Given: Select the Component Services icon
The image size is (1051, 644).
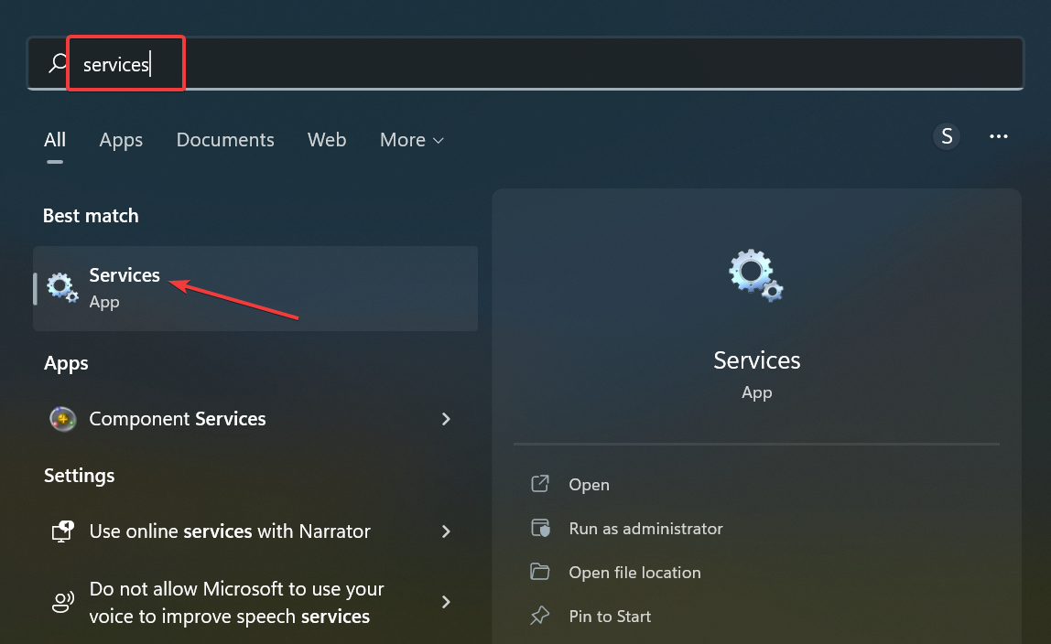Looking at the screenshot, I should pyautogui.click(x=61, y=419).
